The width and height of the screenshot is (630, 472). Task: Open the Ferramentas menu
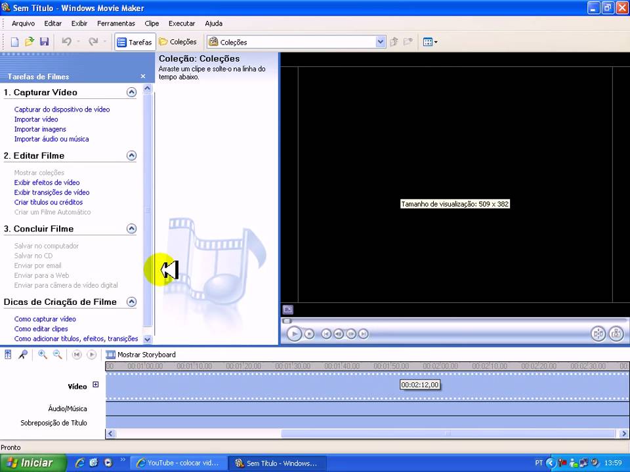(x=116, y=24)
